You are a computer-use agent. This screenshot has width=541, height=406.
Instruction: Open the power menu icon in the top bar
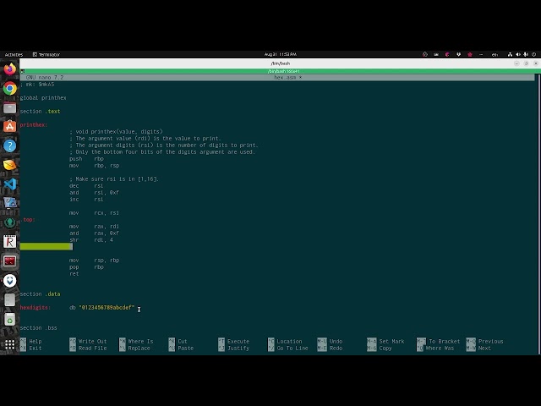pyautogui.click(x=533, y=54)
